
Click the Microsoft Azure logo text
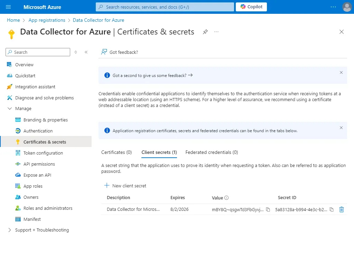(42, 7)
